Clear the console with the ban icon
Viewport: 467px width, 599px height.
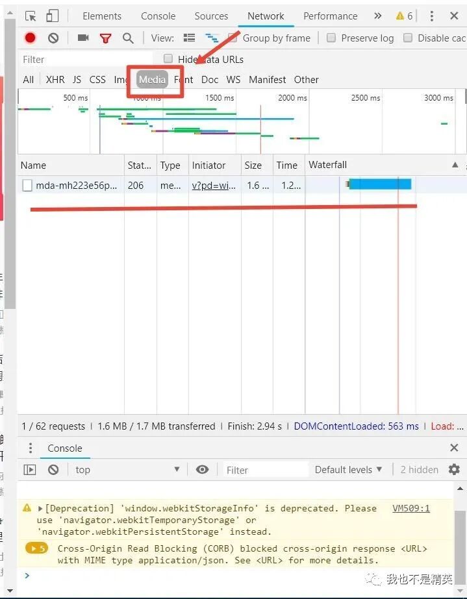53,469
